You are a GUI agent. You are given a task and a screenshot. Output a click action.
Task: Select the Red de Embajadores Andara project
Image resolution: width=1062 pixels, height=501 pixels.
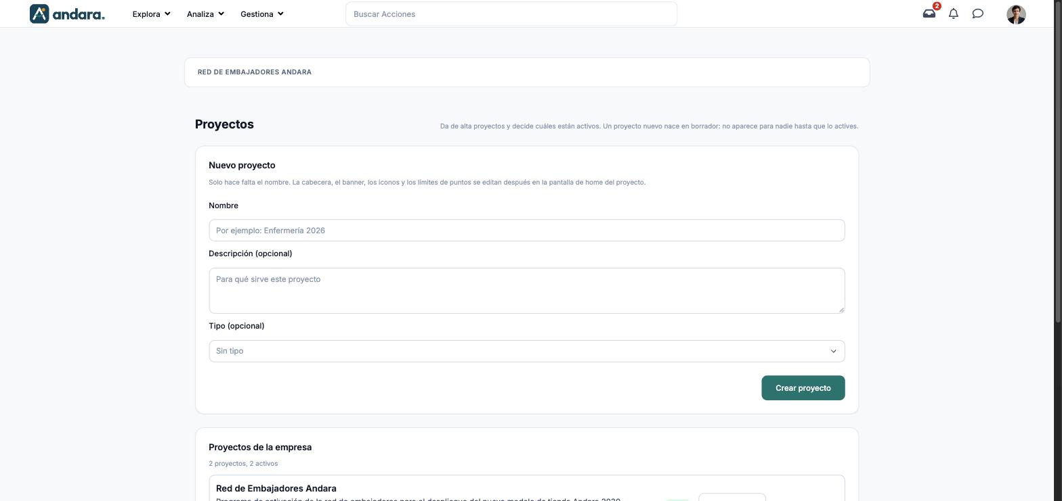click(x=276, y=488)
